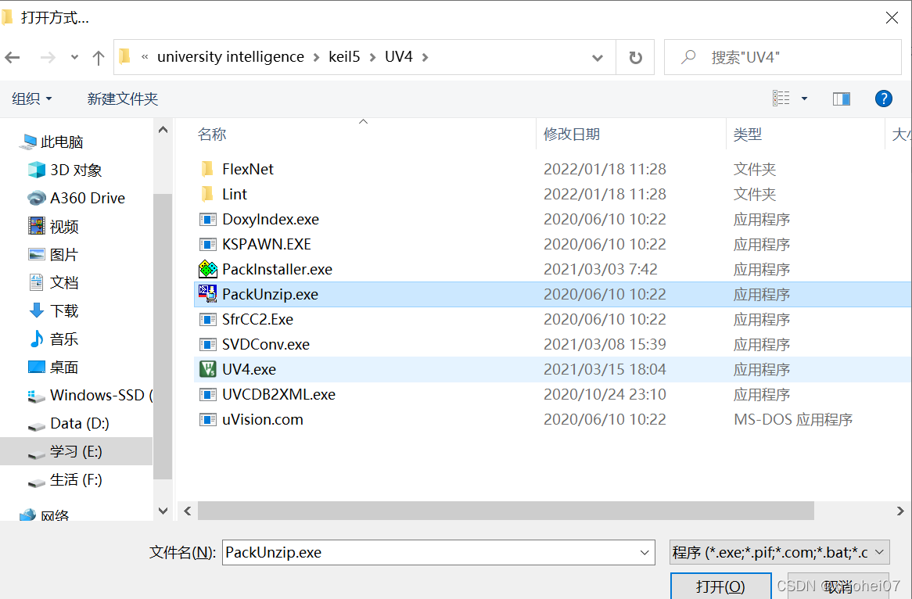Click the Forward navigation arrow

48,58
